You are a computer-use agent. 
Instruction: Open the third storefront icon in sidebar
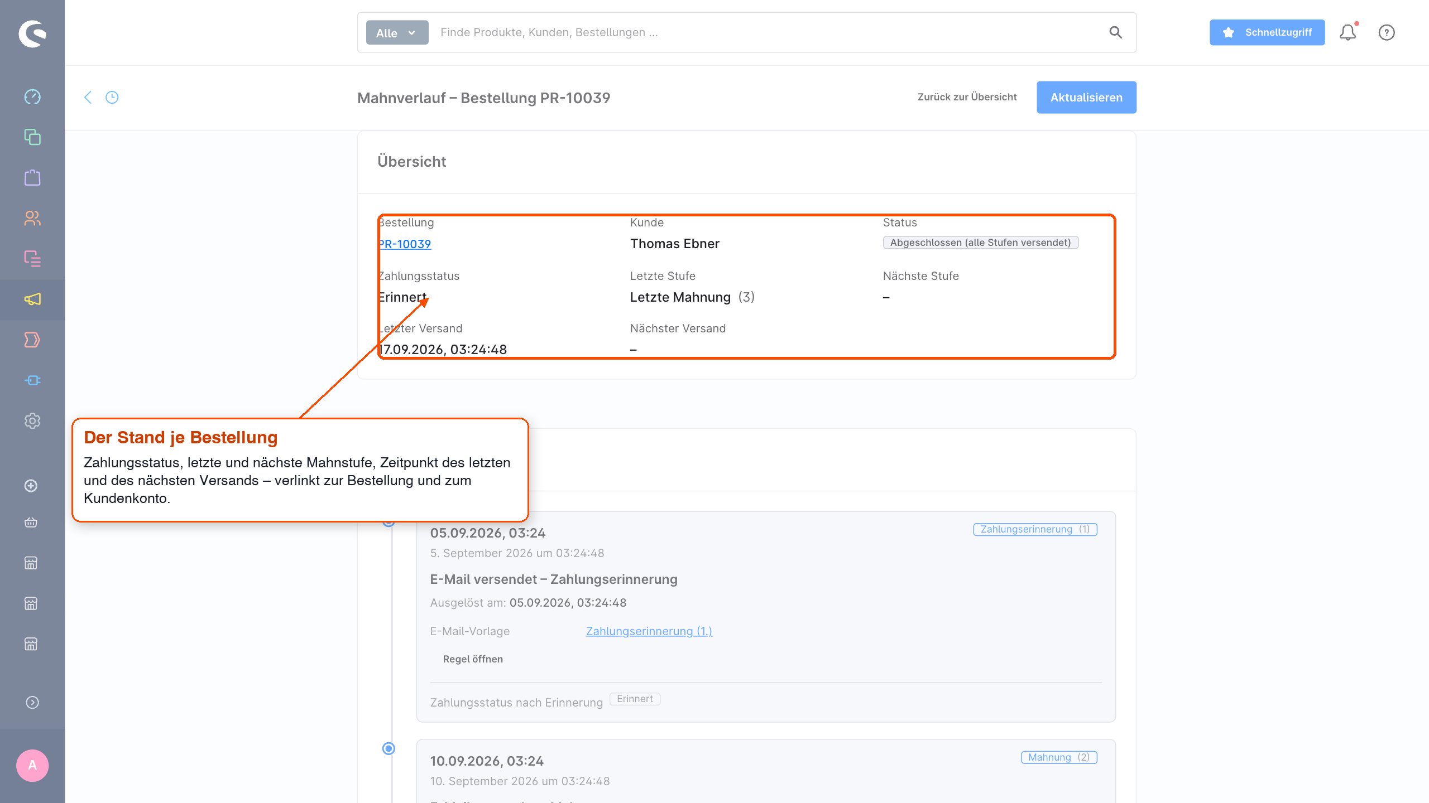click(31, 644)
